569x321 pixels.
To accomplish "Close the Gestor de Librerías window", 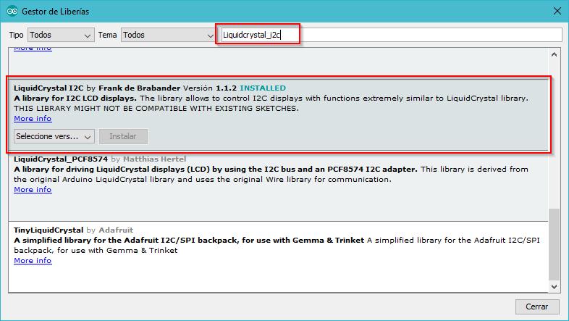I will [555, 11].
